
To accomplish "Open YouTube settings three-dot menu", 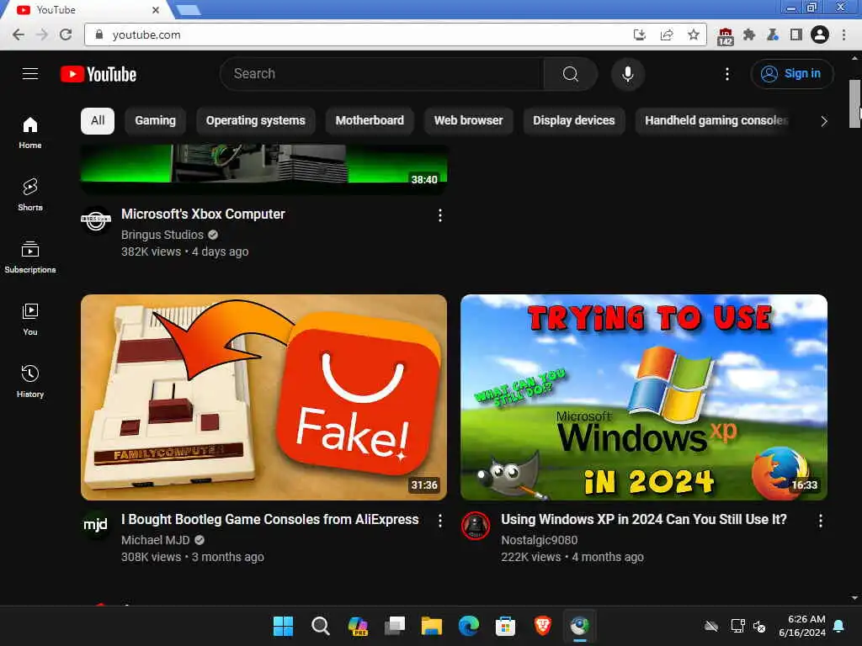I will [x=726, y=74].
